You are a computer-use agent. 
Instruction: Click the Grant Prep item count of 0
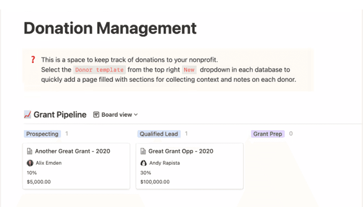291,134
